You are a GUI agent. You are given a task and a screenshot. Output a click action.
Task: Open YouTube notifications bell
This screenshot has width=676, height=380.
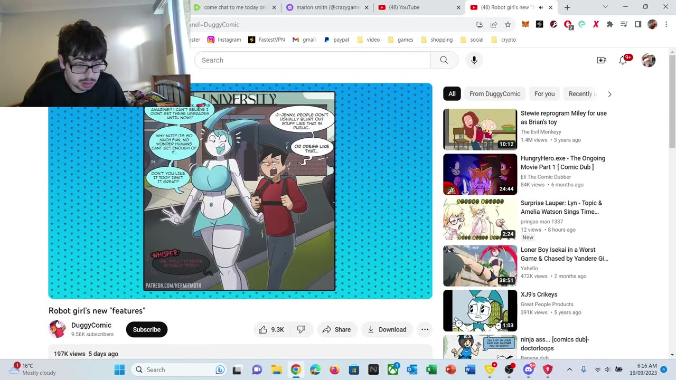coord(623,60)
